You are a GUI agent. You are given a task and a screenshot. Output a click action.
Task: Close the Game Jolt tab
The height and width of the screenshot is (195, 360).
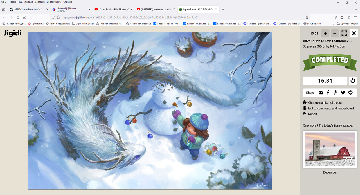point(47,9)
